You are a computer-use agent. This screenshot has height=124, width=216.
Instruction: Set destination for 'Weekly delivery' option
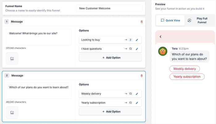click(x=130, y=94)
